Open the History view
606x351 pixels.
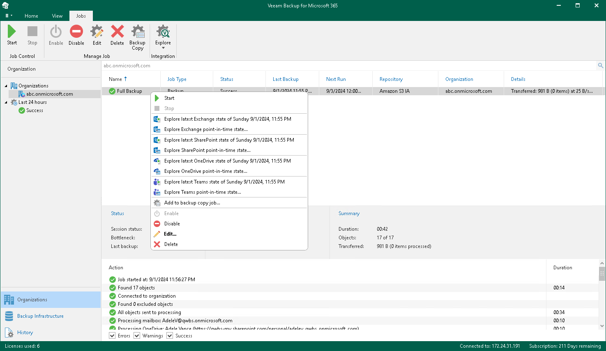[51, 333]
